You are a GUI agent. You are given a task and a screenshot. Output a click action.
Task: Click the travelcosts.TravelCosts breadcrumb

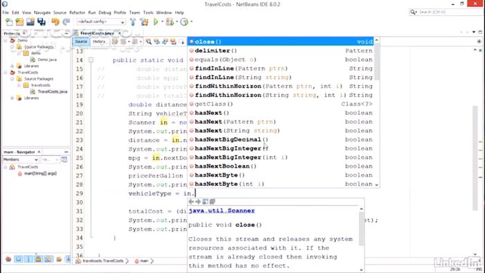103,261
